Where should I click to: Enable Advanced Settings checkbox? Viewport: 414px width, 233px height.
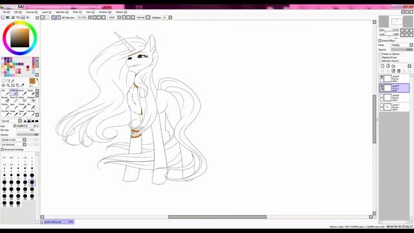point(3,150)
